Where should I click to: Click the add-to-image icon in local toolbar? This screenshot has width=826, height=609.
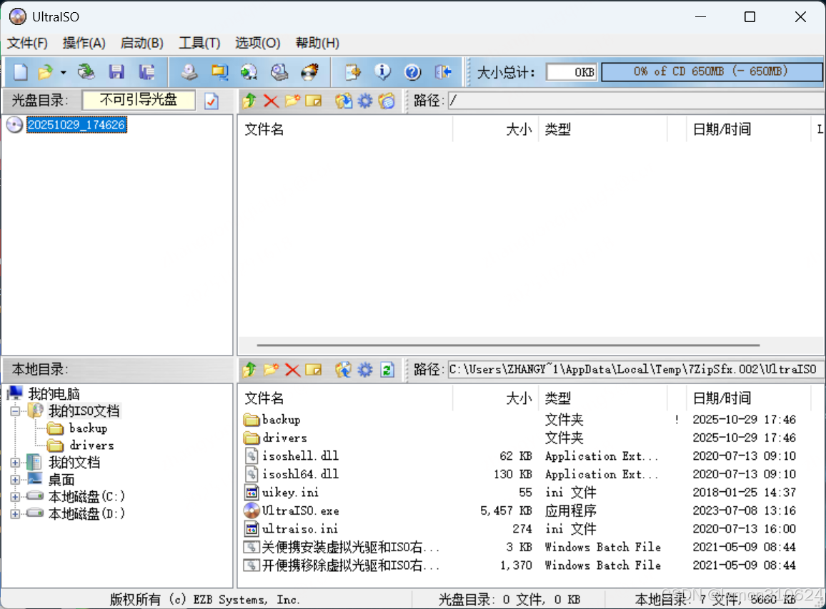point(344,370)
